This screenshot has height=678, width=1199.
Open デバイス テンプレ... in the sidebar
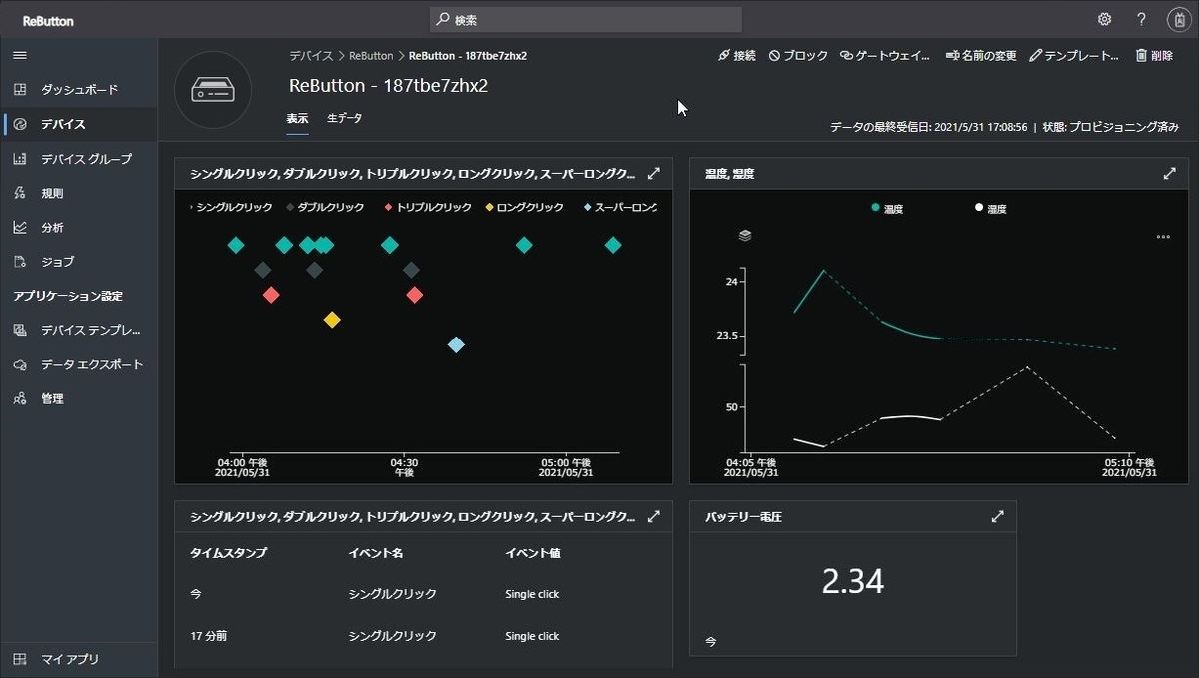(x=79, y=330)
